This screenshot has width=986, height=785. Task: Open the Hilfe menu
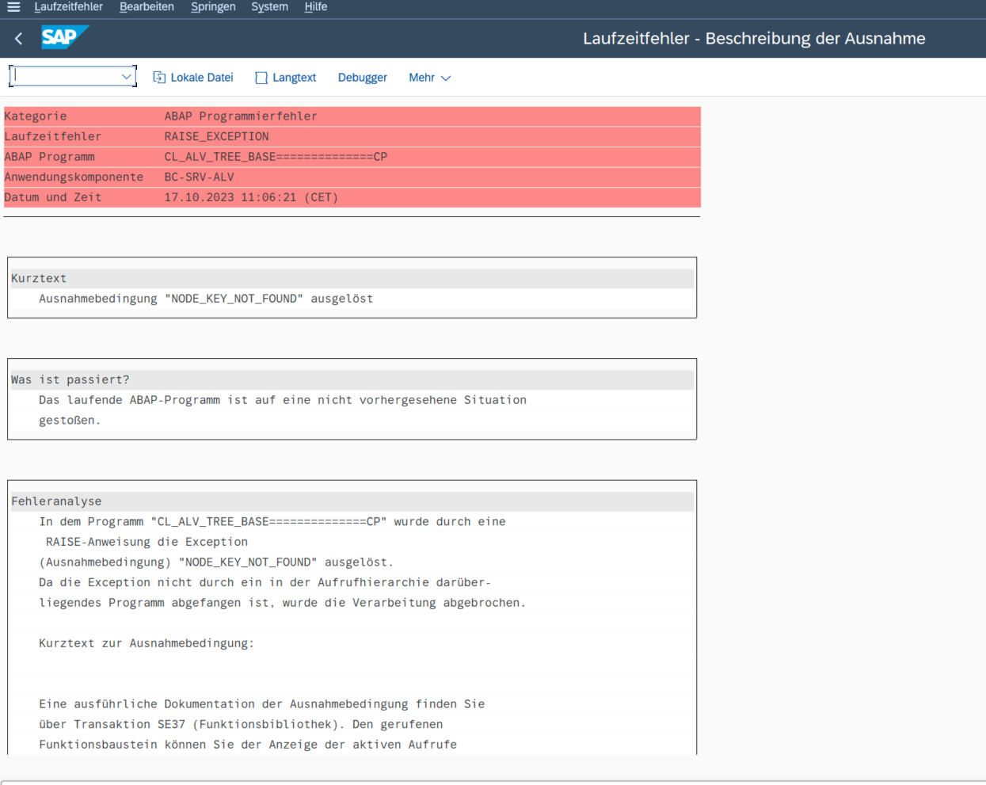(x=315, y=7)
